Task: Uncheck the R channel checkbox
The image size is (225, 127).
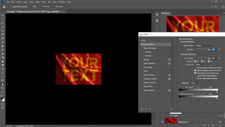Action: (195, 61)
